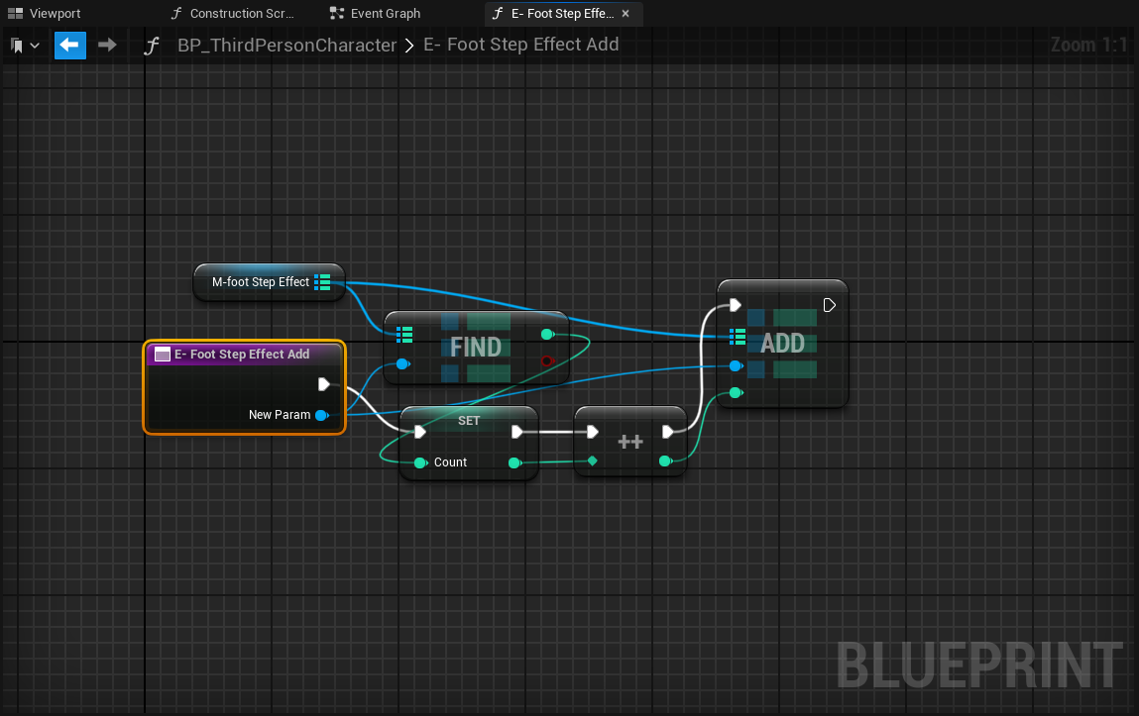The width and height of the screenshot is (1139, 716).
Task: Click the New Param output pin
Action: pos(321,415)
